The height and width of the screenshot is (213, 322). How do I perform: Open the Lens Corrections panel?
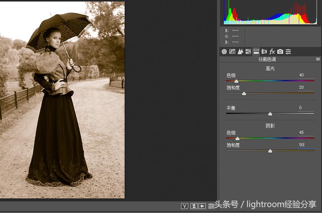(x=264, y=51)
